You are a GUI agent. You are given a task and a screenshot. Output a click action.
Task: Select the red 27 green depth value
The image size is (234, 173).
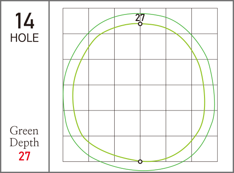pos(24,156)
